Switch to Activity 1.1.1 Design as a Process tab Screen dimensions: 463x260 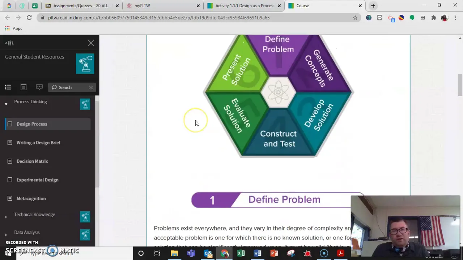(245, 6)
